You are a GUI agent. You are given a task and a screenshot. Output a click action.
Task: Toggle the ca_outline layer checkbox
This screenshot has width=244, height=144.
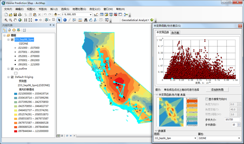(12, 69)
